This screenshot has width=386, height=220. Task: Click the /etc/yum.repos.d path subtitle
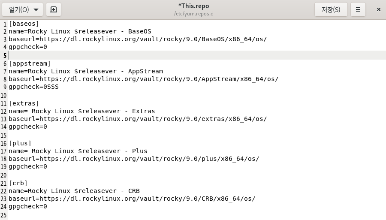coord(194,14)
